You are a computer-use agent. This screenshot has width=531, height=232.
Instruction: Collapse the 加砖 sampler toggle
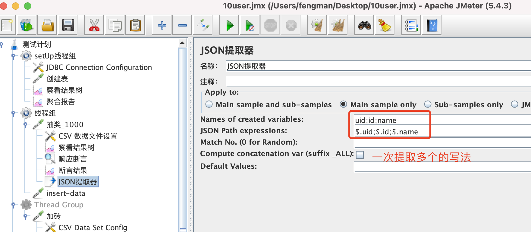click(25, 216)
